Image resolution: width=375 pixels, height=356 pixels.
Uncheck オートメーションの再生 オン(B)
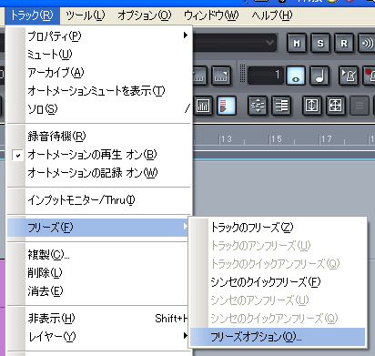pos(99,155)
